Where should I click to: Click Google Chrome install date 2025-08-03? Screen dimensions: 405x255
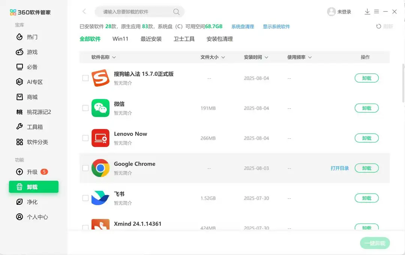[x=256, y=168]
